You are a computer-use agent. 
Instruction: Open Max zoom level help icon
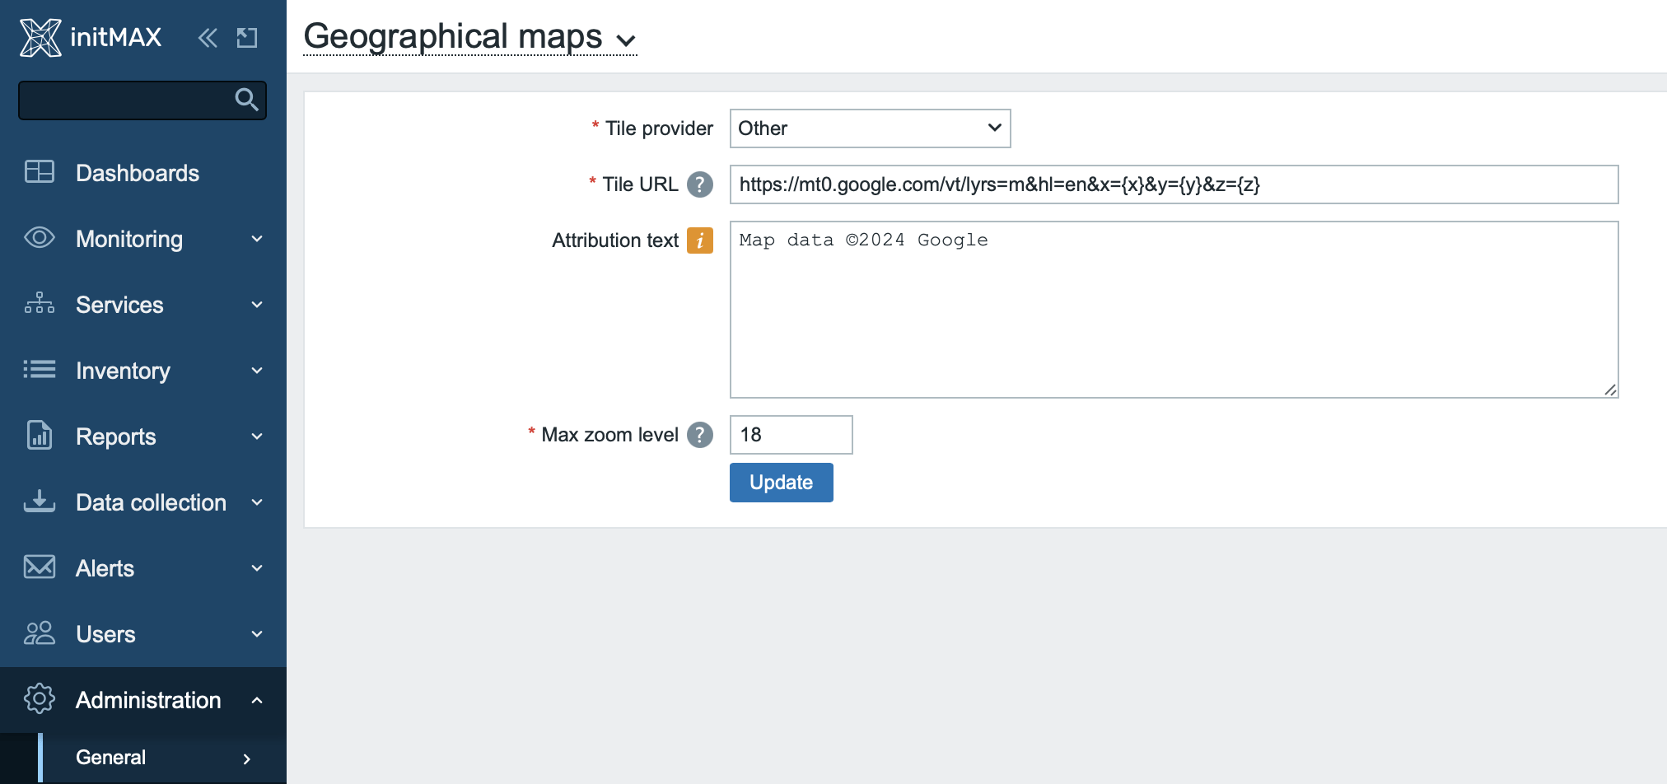(700, 435)
